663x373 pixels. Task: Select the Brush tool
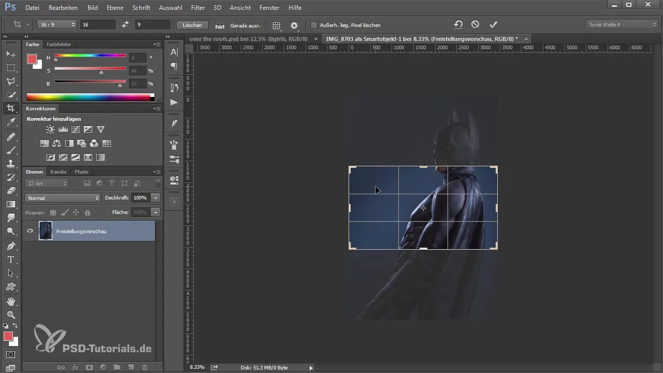click(10, 150)
